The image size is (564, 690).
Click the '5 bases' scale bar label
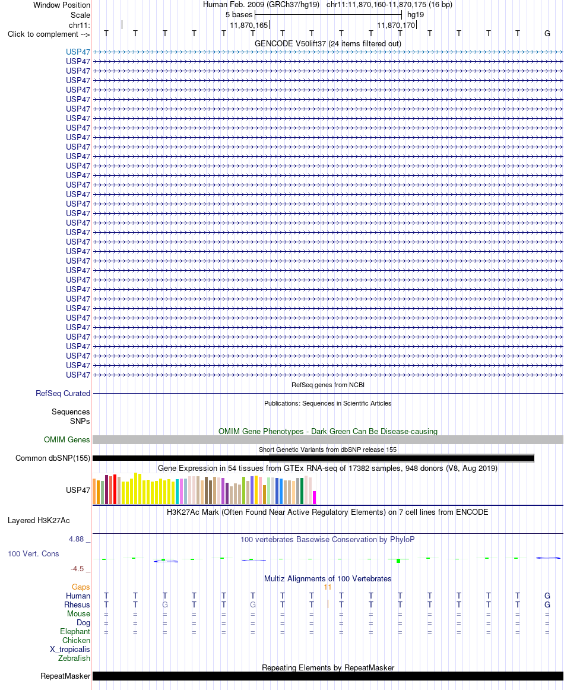coord(239,14)
